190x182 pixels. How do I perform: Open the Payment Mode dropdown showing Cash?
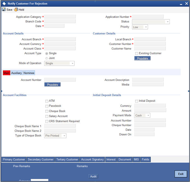click(142, 115)
